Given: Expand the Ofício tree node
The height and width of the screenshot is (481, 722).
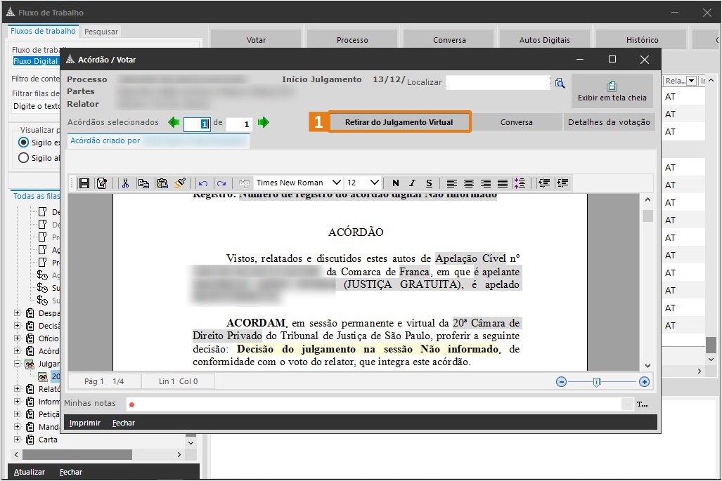Looking at the screenshot, I should [x=17, y=338].
